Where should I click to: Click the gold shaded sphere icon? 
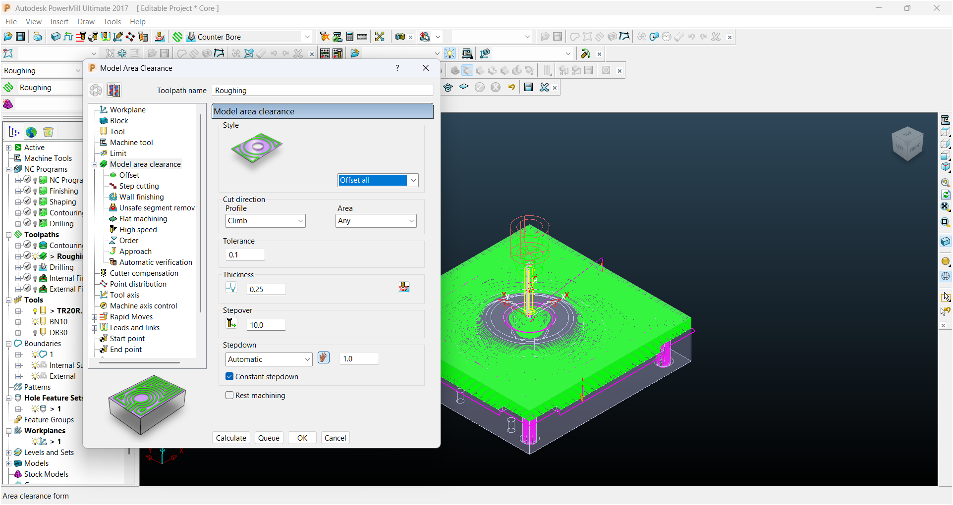945,261
